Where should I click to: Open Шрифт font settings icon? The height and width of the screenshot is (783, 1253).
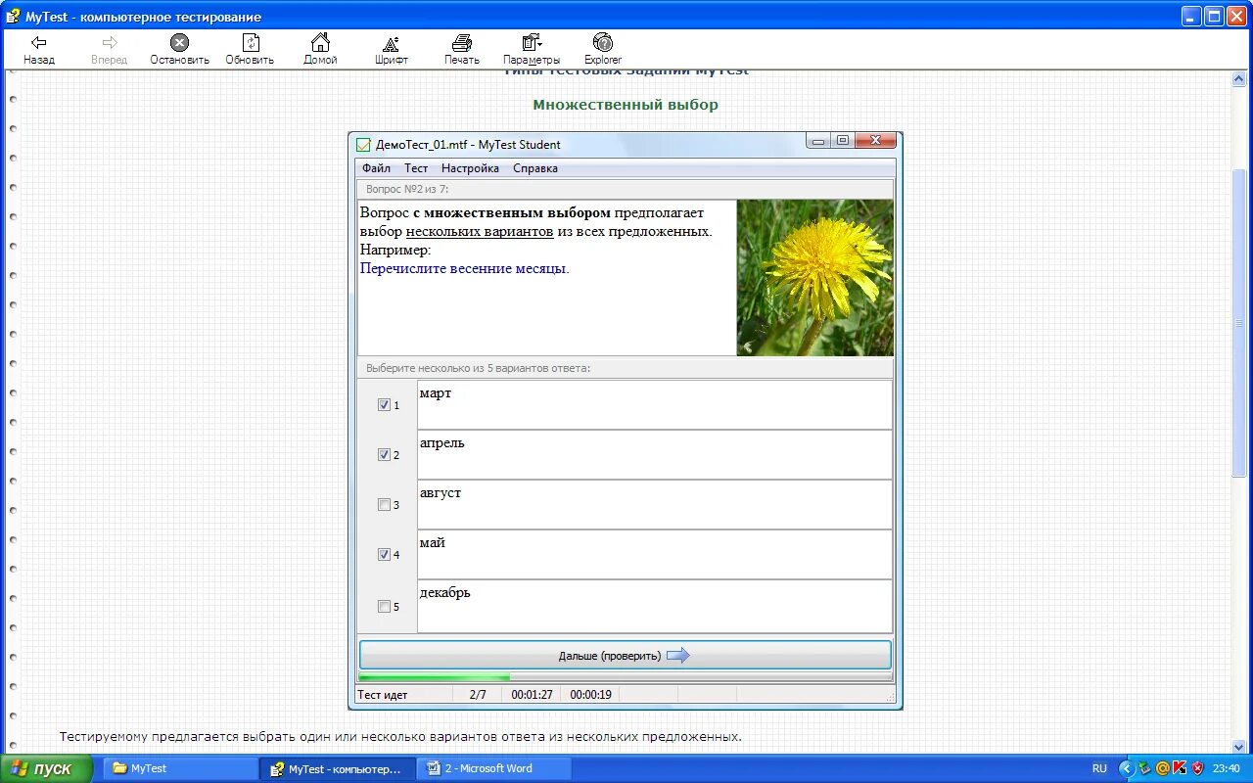[391, 43]
